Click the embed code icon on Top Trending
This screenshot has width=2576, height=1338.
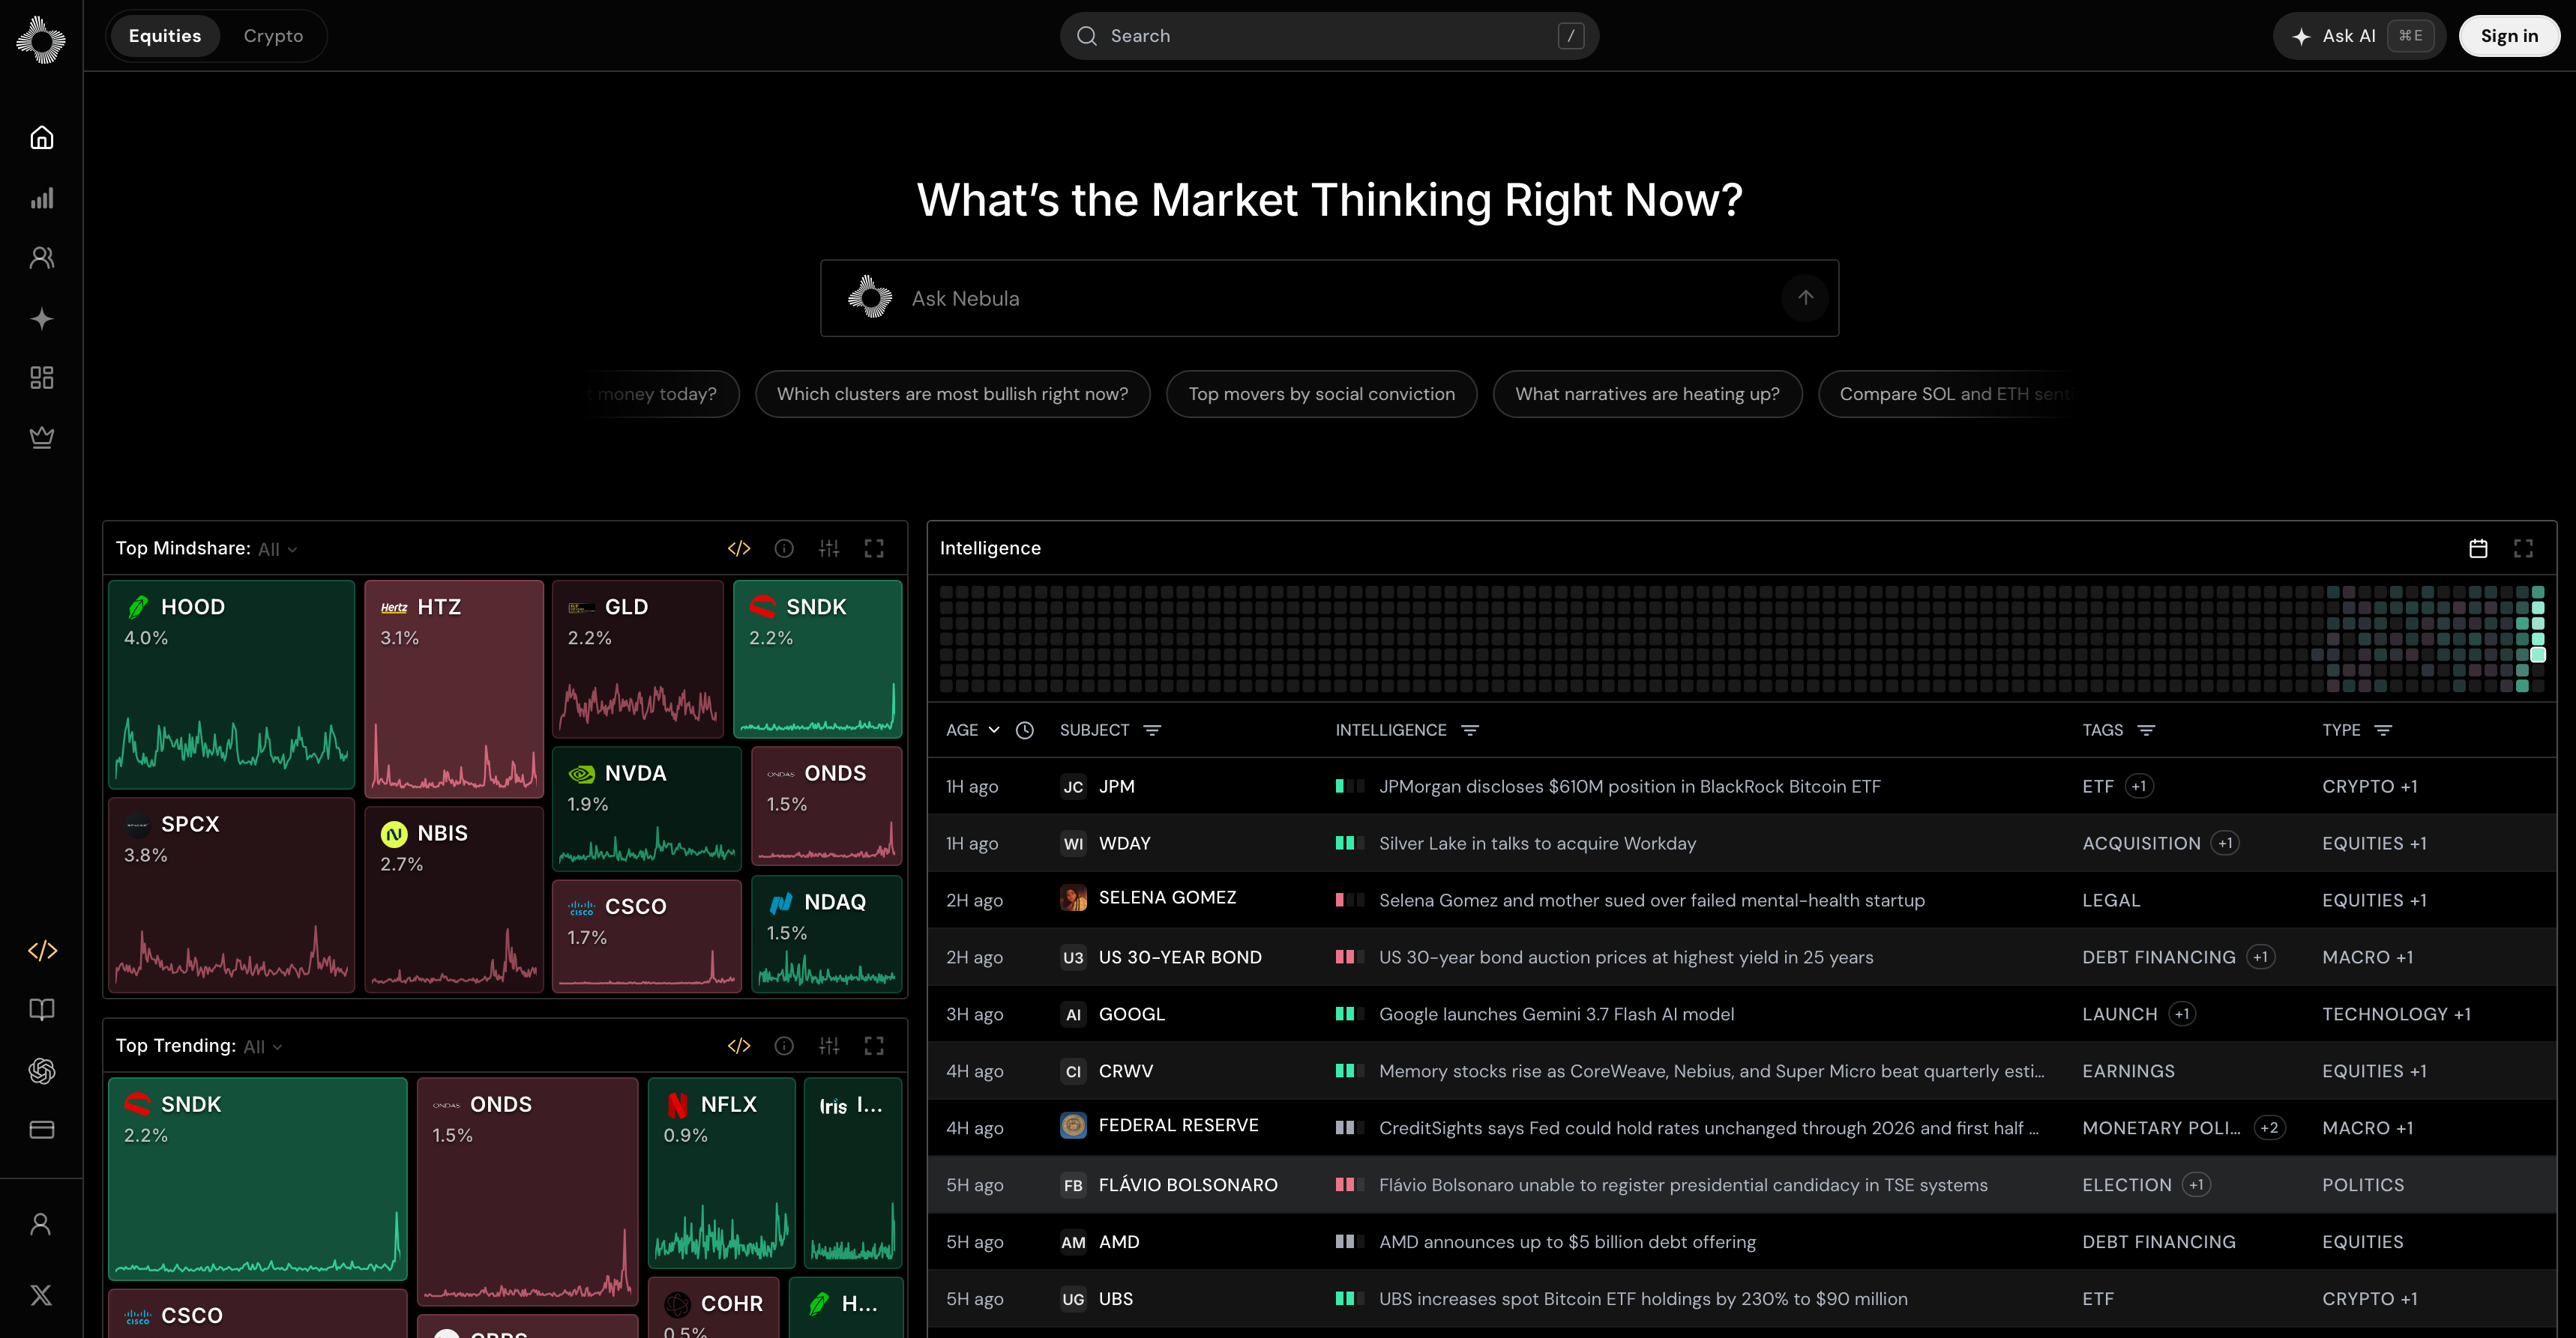click(739, 1047)
